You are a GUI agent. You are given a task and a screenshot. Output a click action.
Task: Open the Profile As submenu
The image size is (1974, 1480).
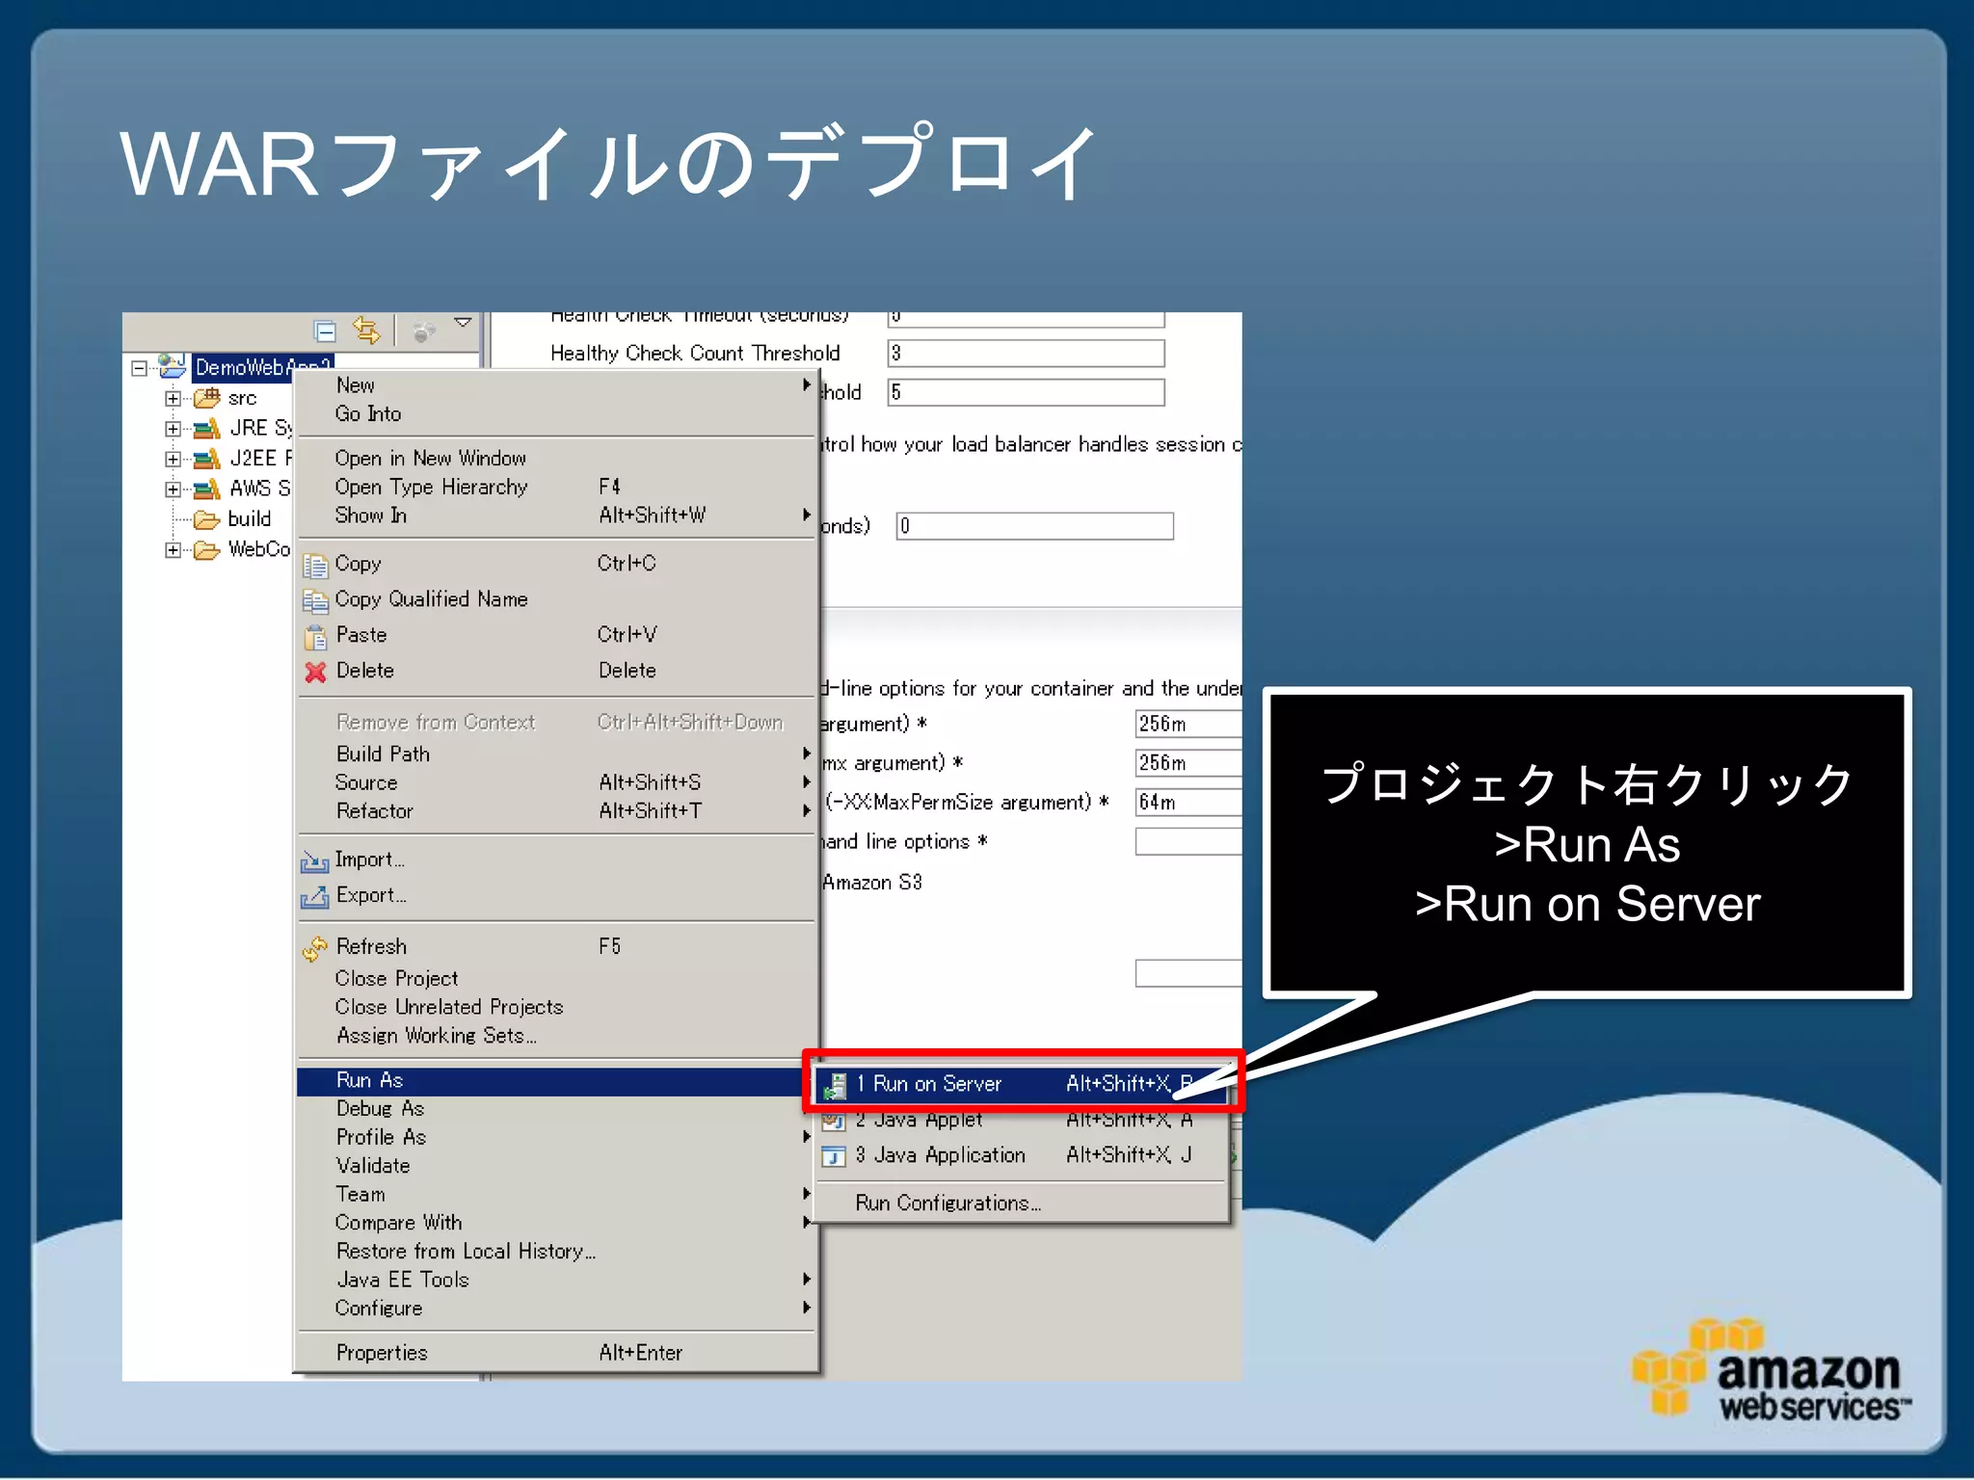pyautogui.click(x=556, y=1138)
